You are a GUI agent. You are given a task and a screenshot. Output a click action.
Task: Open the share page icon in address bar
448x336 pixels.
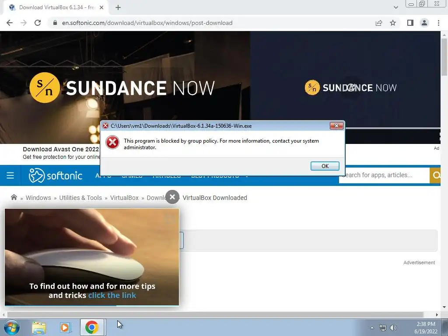(379, 23)
